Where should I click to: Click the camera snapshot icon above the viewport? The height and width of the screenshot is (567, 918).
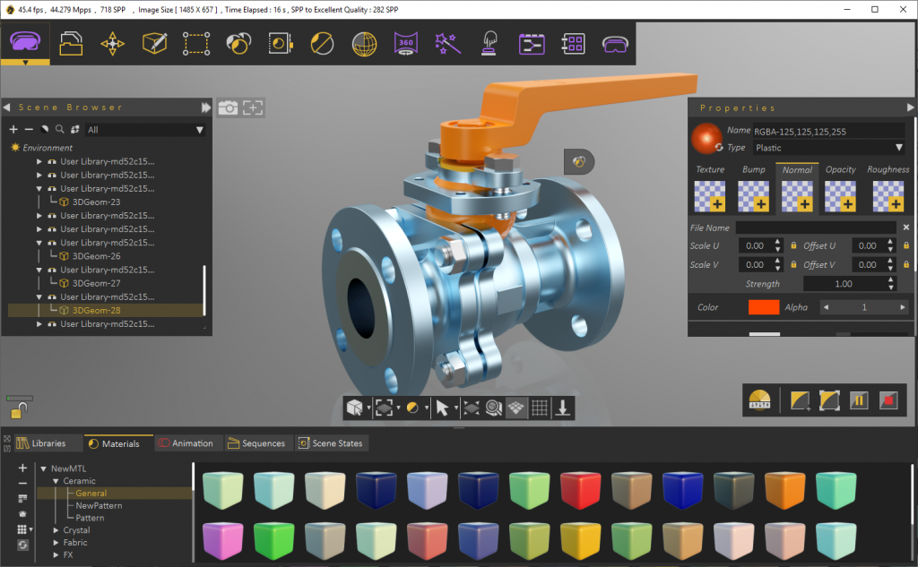point(229,107)
